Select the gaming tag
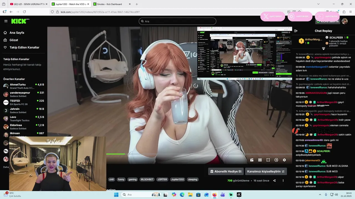 133,179
